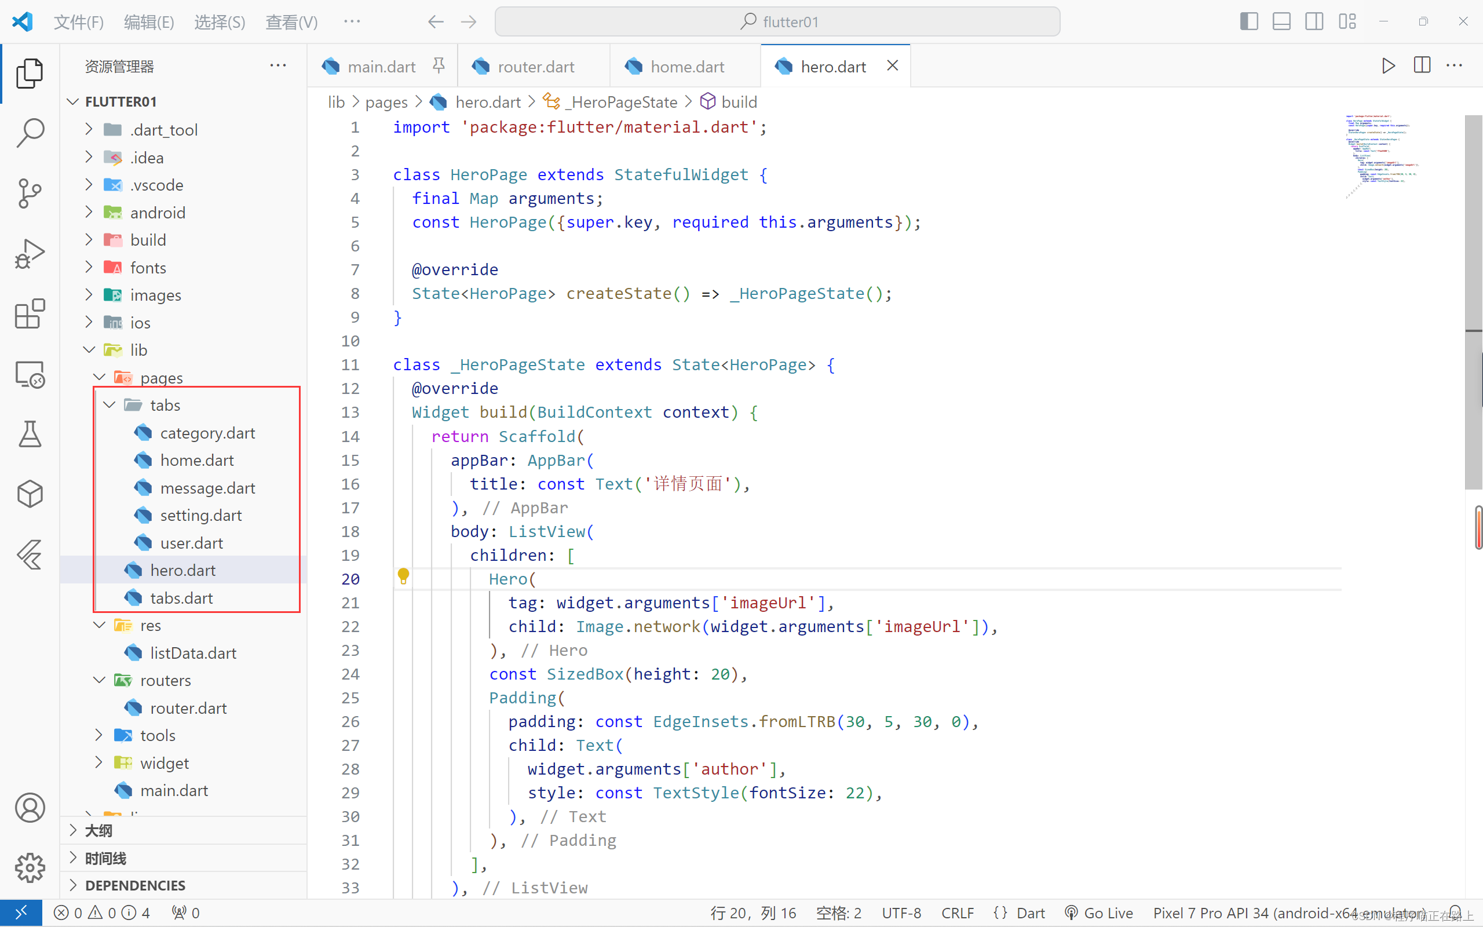Click the lightbulb code action icon

[403, 576]
